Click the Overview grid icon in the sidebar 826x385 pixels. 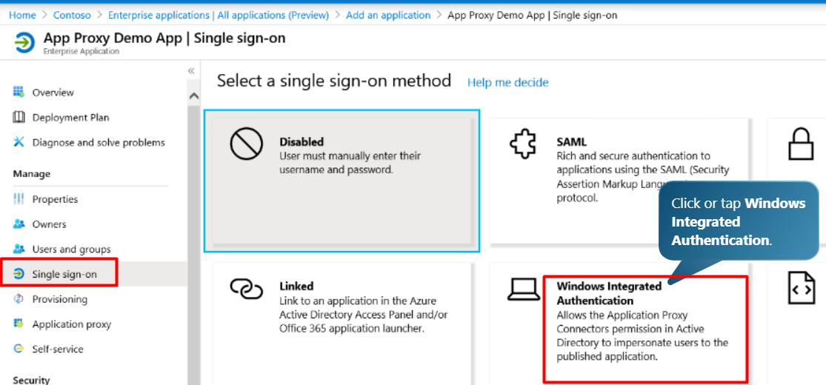point(19,92)
